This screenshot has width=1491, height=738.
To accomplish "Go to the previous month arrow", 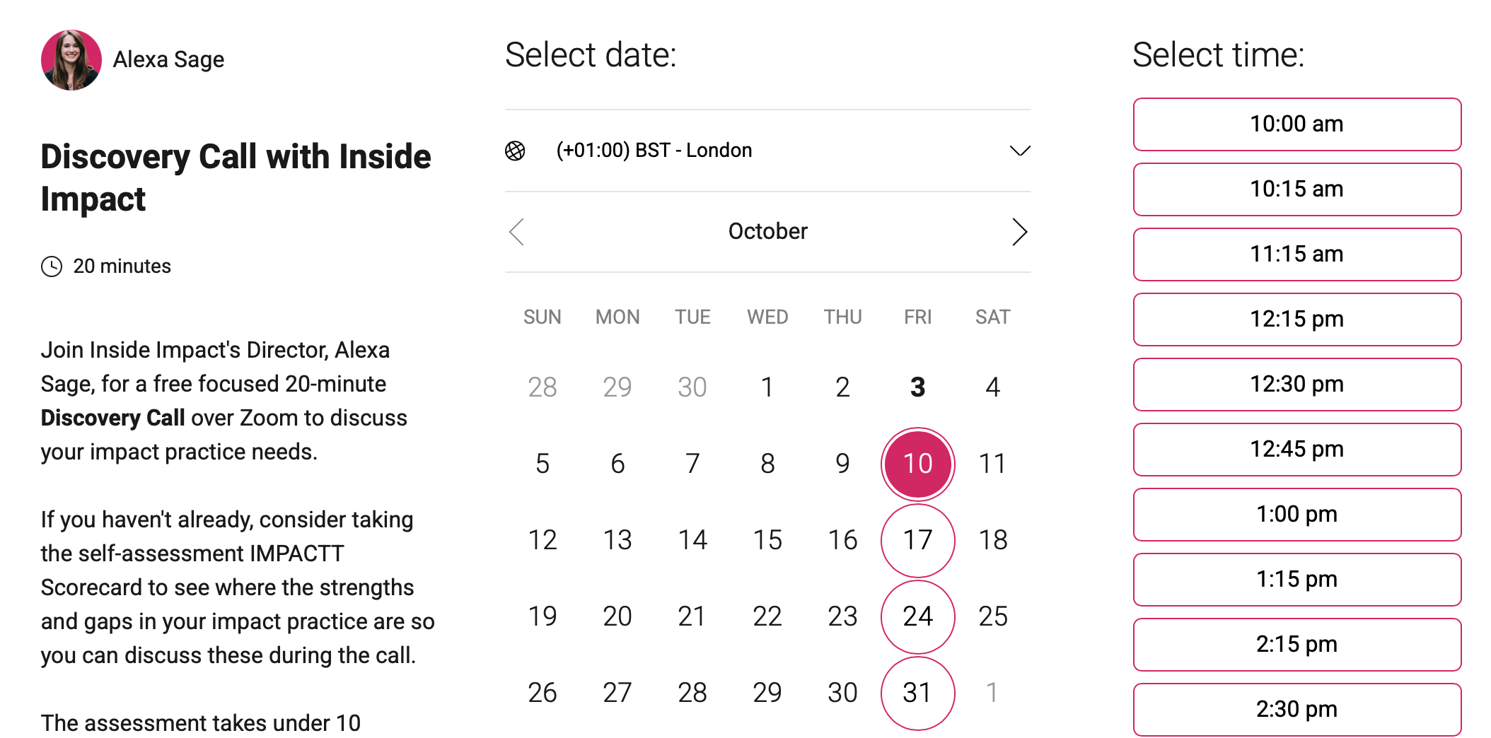I will tap(517, 232).
